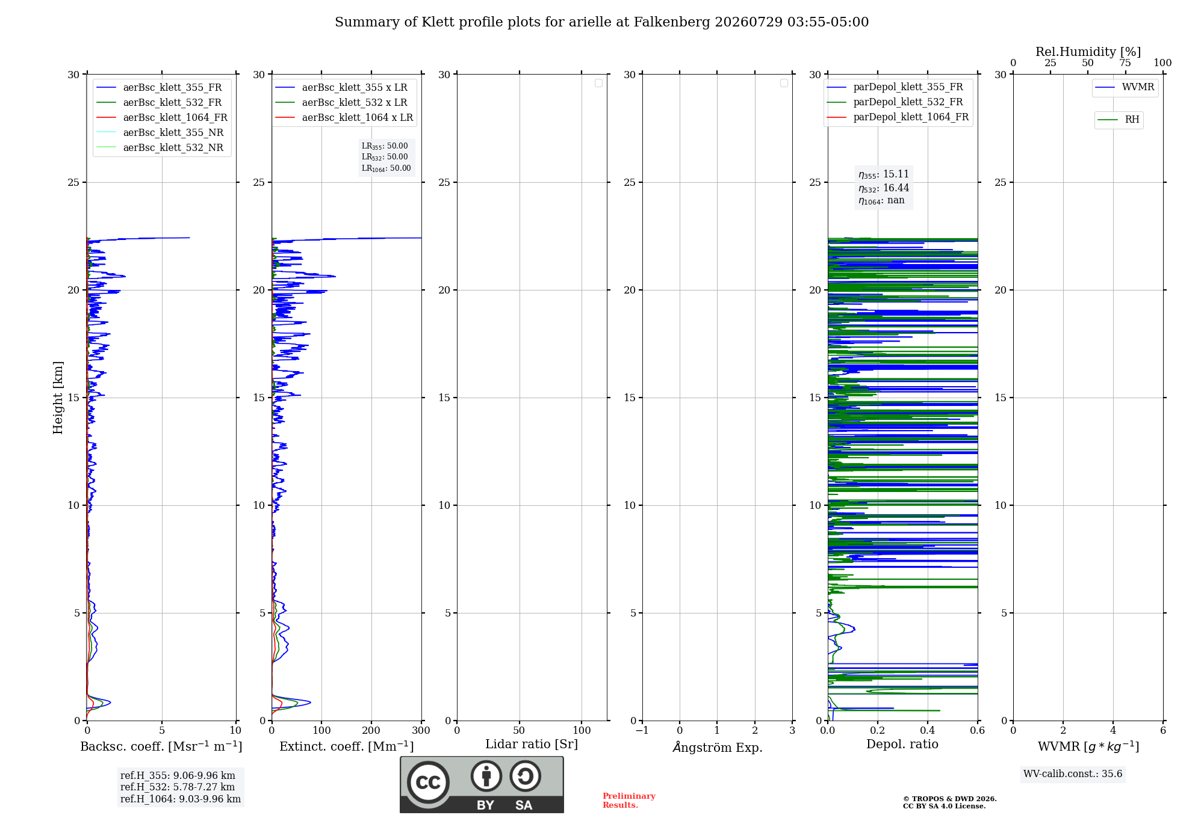Select the parDepol_klett_1064_FR legend entry

click(x=898, y=117)
